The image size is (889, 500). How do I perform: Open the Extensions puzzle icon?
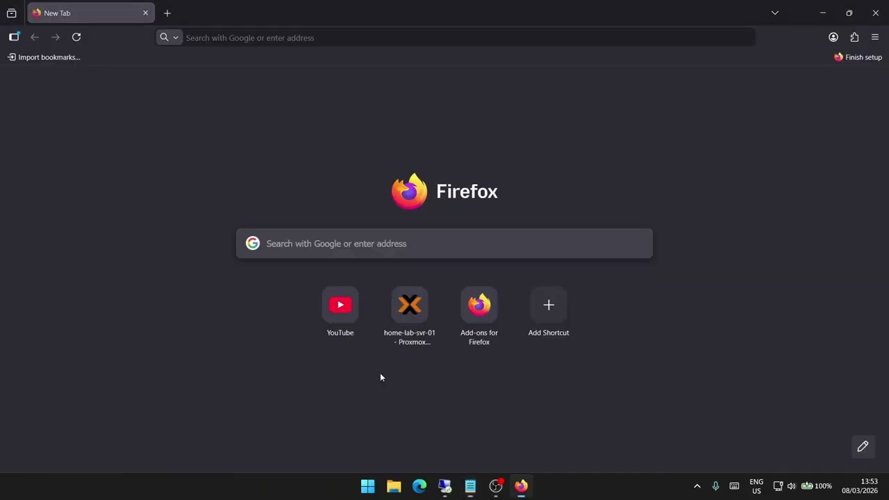point(854,37)
